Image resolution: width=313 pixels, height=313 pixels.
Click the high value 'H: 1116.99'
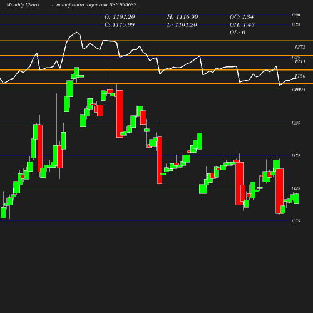point(182,17)
